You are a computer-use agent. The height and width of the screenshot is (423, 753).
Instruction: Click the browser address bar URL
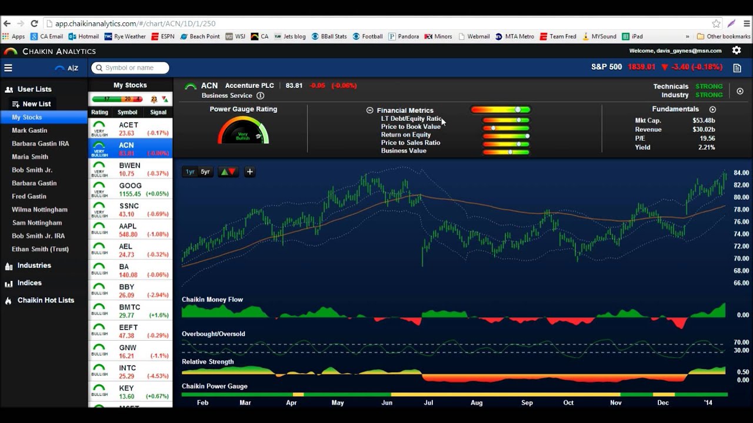pyautogui.click(x=135, y=23)
